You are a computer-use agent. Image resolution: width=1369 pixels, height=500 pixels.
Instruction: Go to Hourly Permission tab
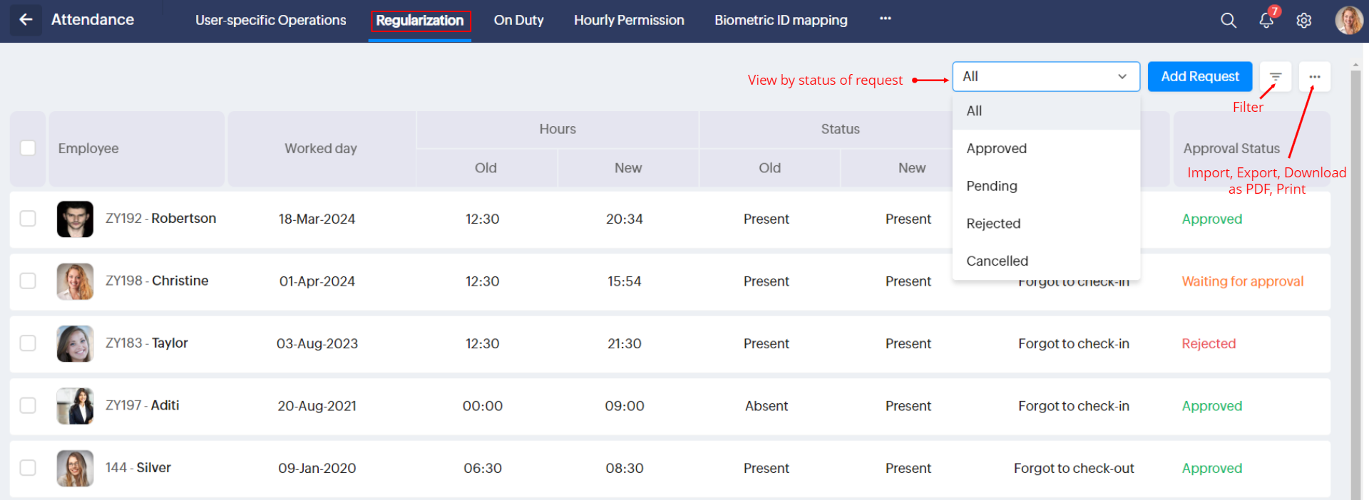click(629, 21)
